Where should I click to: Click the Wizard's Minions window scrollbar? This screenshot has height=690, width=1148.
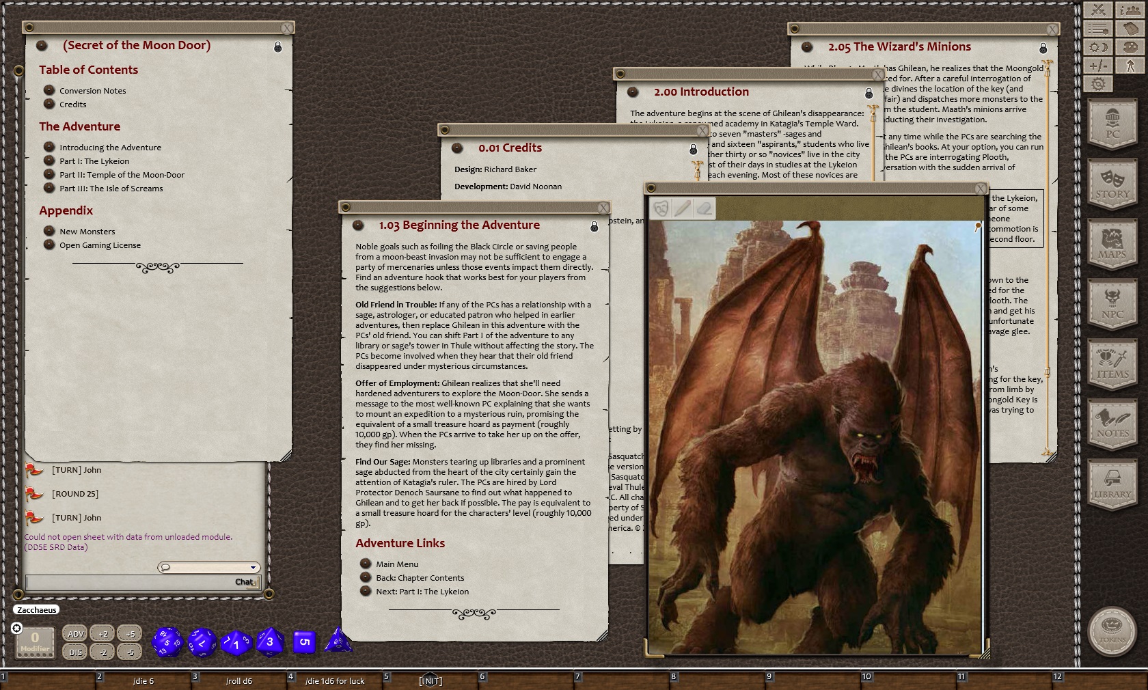[1046, 260]
